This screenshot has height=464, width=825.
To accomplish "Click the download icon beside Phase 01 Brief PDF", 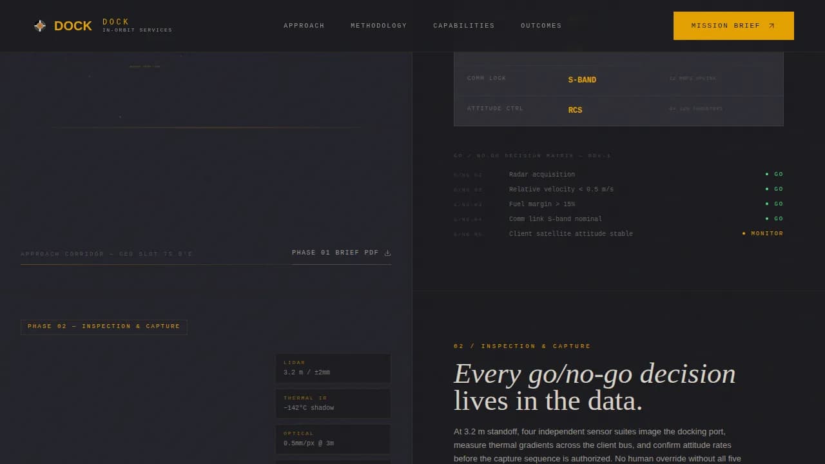I will pos(387,253).
